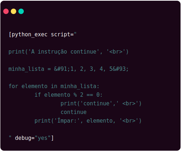The image size is (182, 151).
Task: Click the for elemento in minha_lista line
Action: (54, 86)
